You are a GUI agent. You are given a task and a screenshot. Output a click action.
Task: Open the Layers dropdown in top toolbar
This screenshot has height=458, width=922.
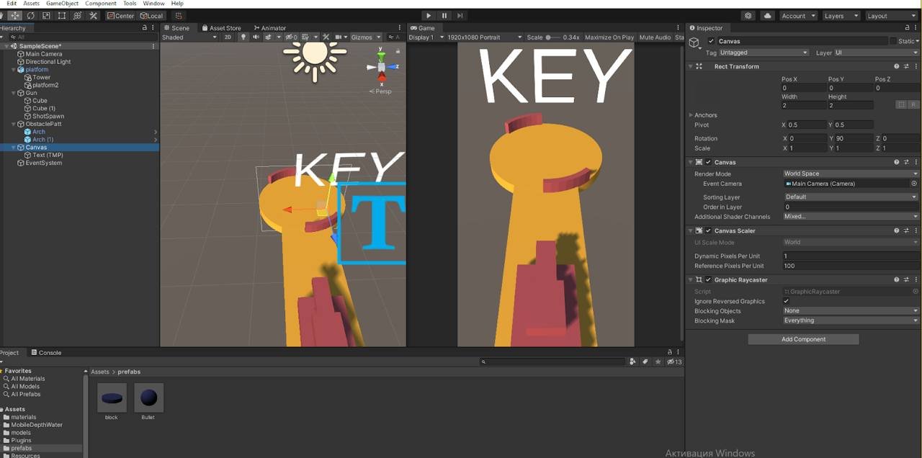click(x=841, y=16)
